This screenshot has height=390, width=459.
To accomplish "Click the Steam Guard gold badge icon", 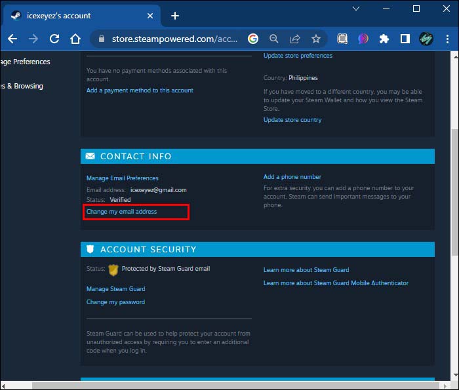I will pos(113,270).
